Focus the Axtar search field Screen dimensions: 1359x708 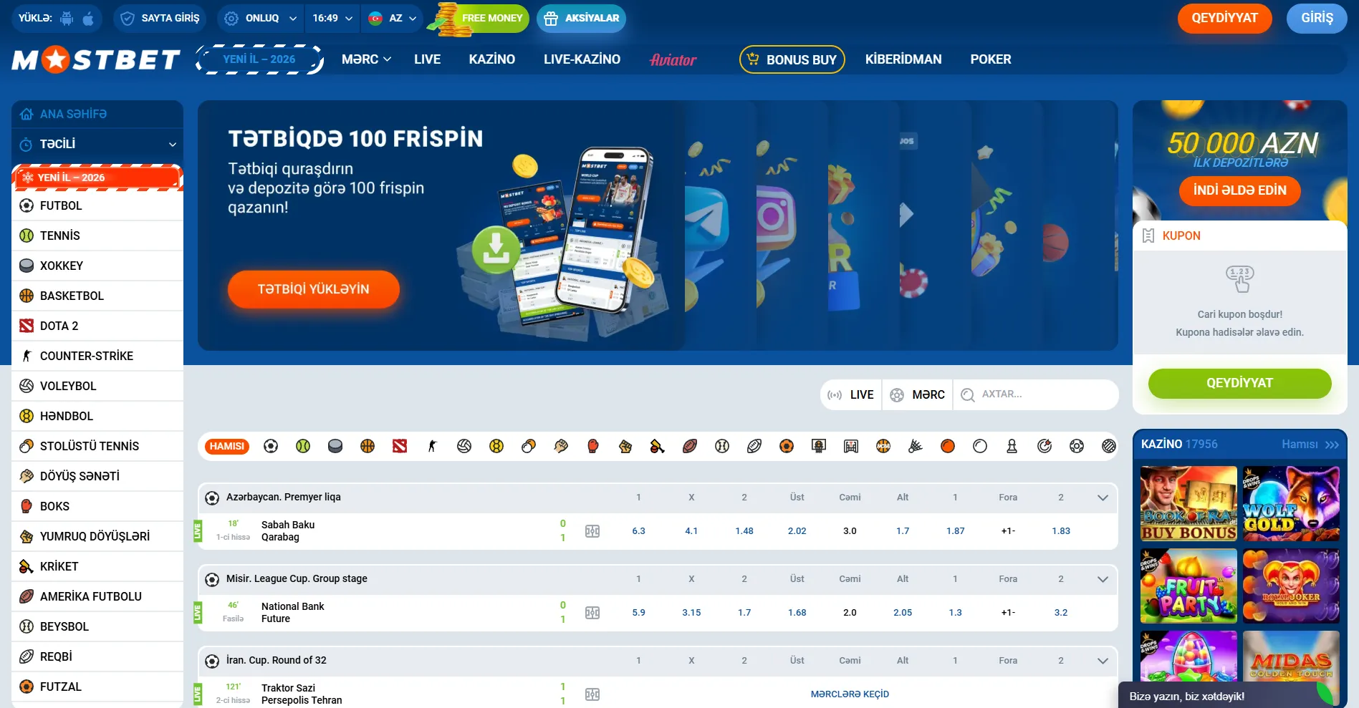coord(1036,394)
